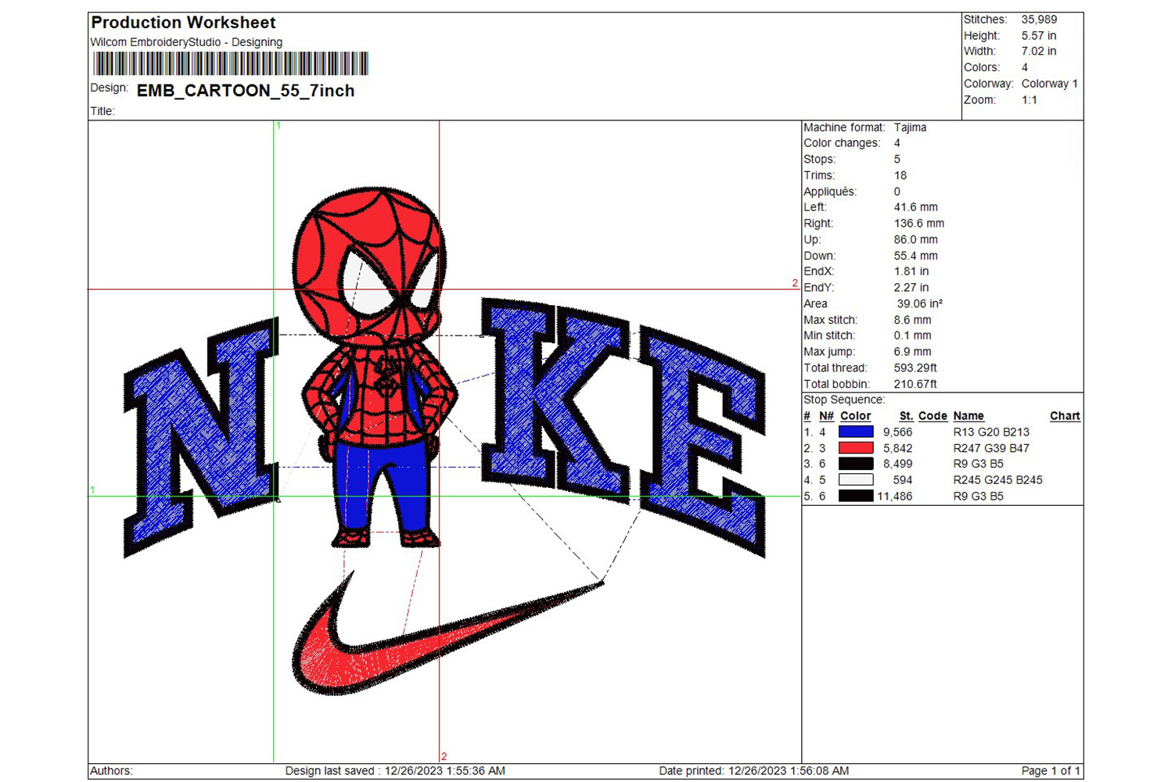
Task: Click the width value 7.02 in
Action: click(x=1039, y=51)
